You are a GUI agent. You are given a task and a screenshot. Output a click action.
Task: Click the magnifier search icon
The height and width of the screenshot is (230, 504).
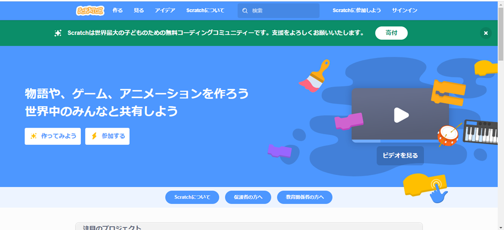tap(245, 11)
